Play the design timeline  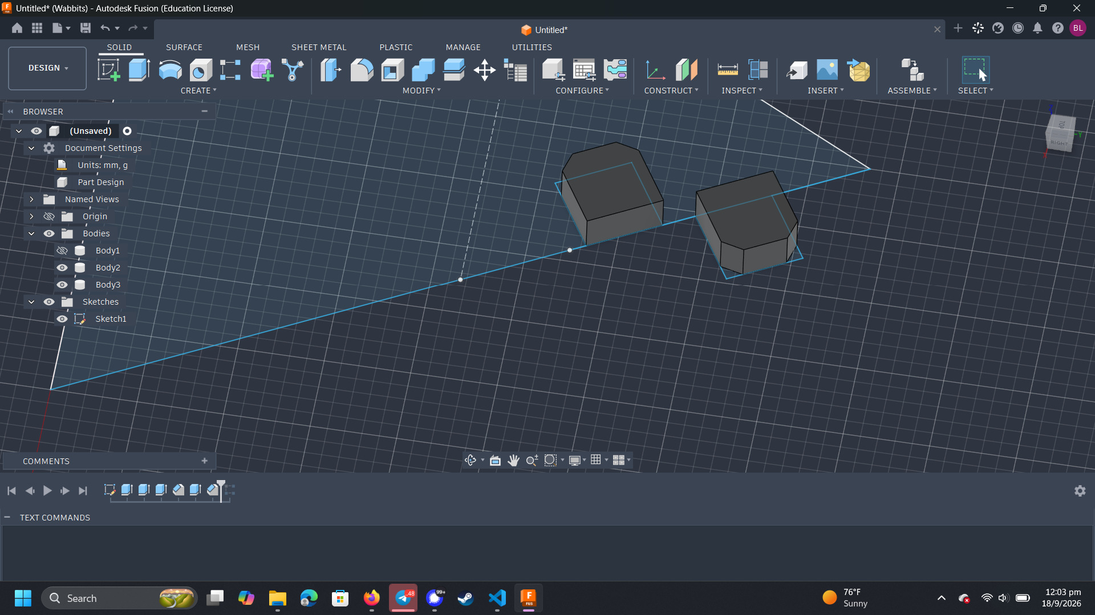pyautogui.click(x=47, y=491)
